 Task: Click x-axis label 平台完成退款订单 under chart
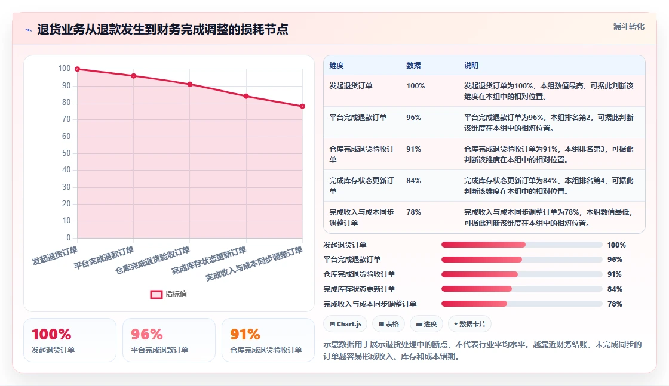click(x=104, y=258)
